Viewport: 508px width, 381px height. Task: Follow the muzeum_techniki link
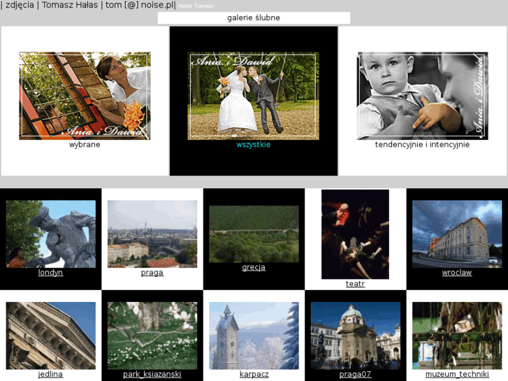(457, 374)
